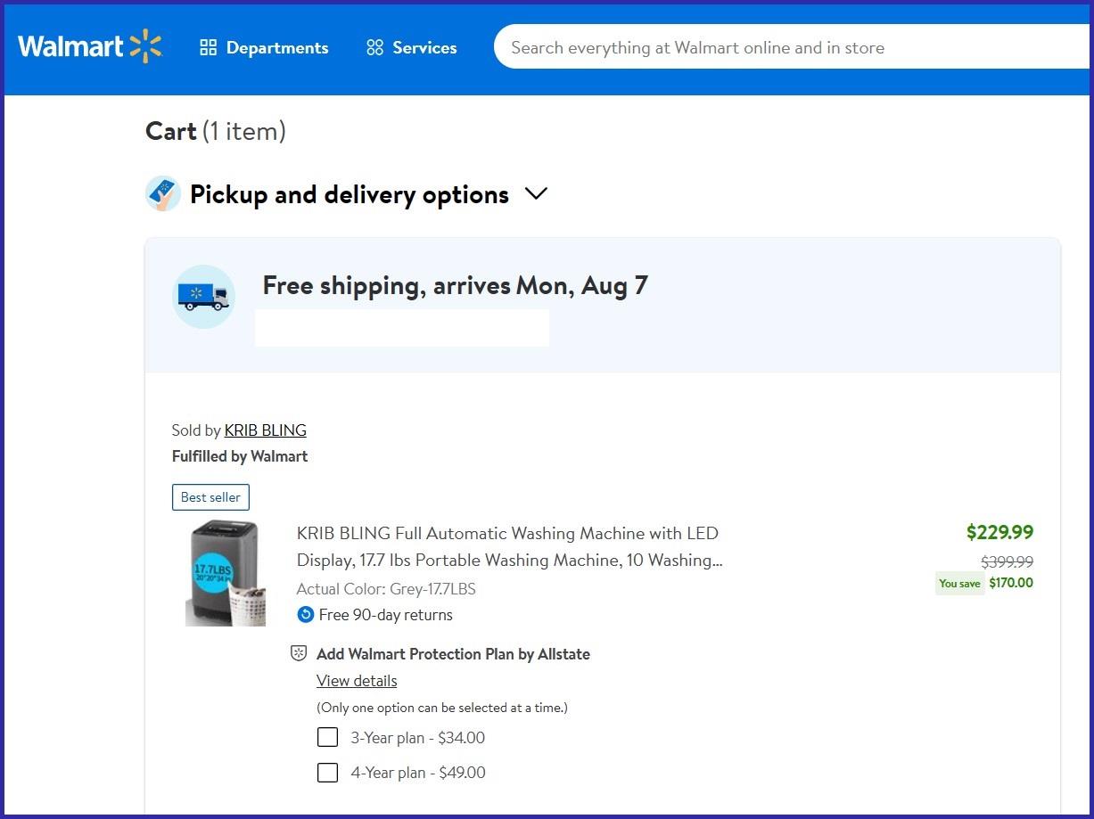The image size is (1094, 819).
Task: Open the KRIB BLING Washing Machine product title
Action: pyautogui.click(x=509, y=547)
